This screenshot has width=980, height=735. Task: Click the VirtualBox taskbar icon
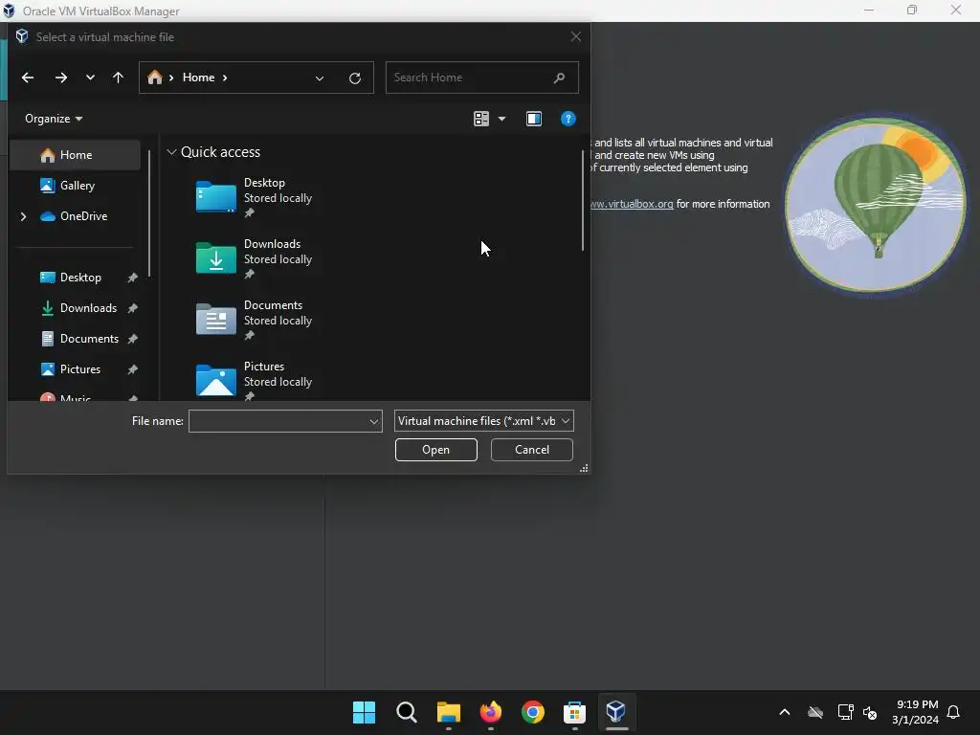pyautogui.click(x=616, y=712)
